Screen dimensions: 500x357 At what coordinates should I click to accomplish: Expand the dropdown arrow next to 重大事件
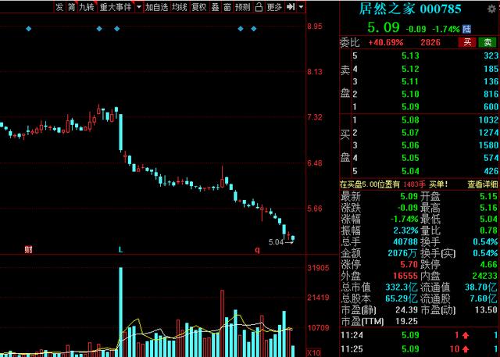point(138,7)
